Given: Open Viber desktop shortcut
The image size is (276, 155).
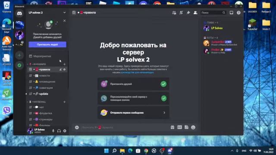Looking at the screenshot, I should [7, 112].
